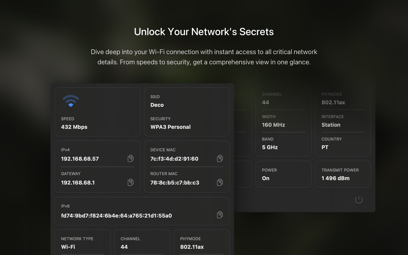This screenshot has height=255, width=408.
Task: Click the blue Wi-Fi signal icon
Action: coord(71,101)
